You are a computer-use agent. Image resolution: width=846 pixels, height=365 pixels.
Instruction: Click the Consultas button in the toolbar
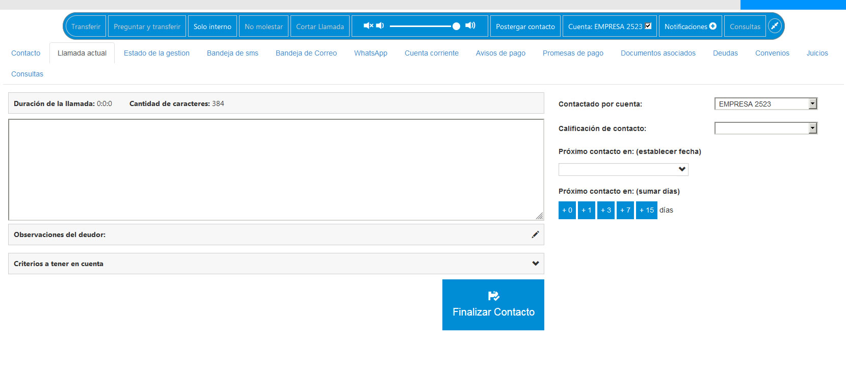tap(745, 26)
